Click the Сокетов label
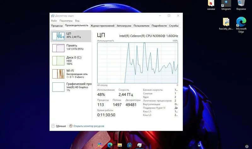This screenshot has height=149, width=252. click(148, 93)
